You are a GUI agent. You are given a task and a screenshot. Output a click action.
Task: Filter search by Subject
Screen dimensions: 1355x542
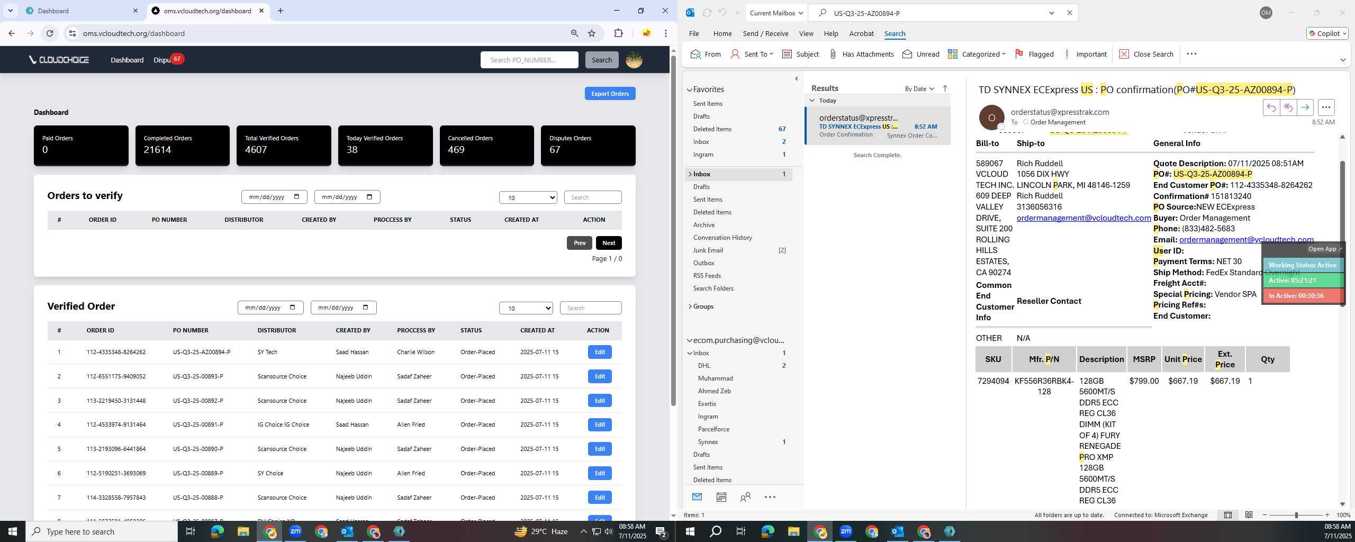(x=800, y=54)
